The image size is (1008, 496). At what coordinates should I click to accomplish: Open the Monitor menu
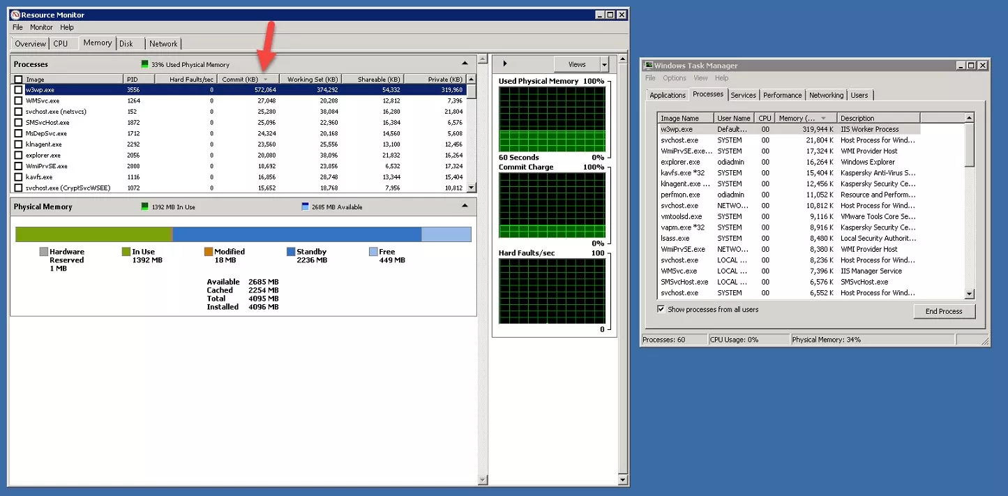[41, 27]
